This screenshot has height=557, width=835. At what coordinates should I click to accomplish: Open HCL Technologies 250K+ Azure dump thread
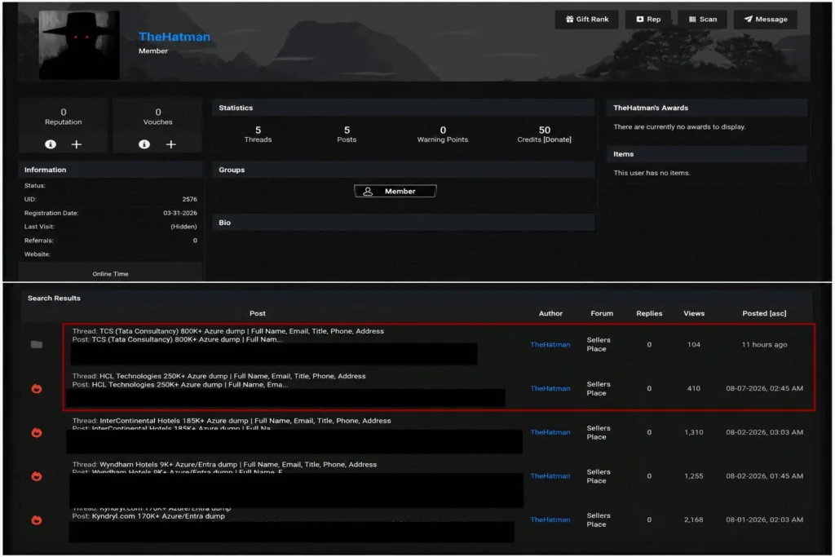pyautogui.click(x=232, y=376)
